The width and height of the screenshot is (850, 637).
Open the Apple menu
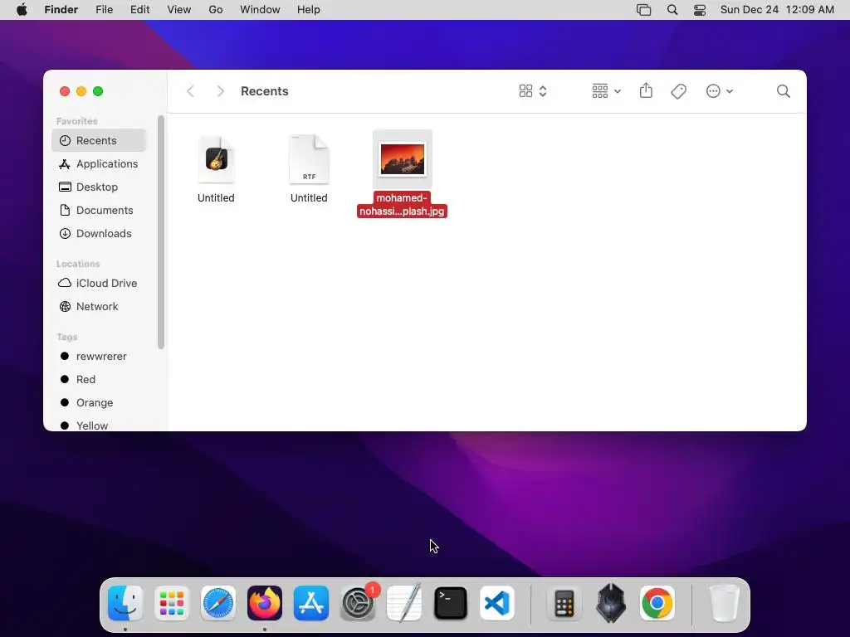pos(22,10)
